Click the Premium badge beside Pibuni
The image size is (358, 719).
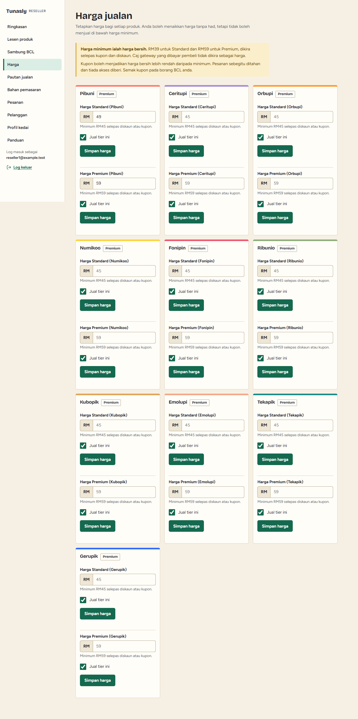tap(107, 94)
